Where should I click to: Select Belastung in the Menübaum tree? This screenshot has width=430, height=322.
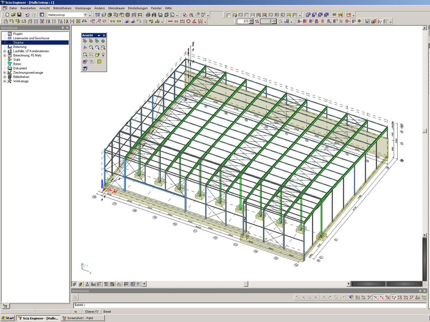tap(20, 47)
